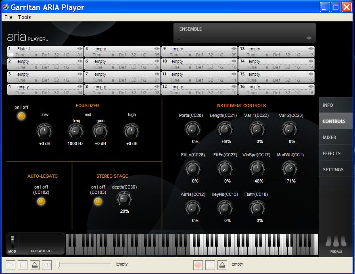Open slot 16 instrument selector arrows
355x274 pixels.
[x=311, y=86]
